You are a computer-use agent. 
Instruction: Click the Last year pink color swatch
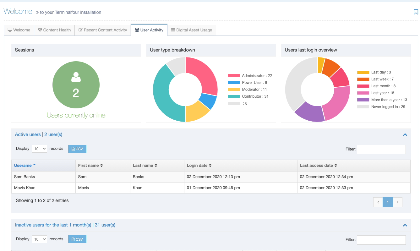point(363,93)
